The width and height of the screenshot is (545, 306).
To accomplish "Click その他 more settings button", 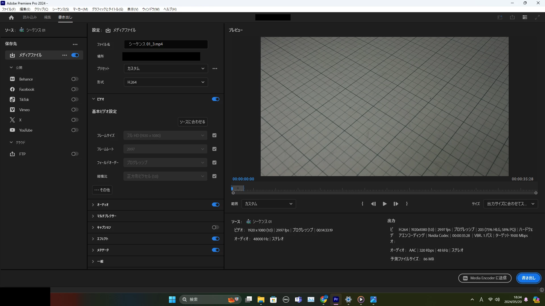I will coord(102,190).
